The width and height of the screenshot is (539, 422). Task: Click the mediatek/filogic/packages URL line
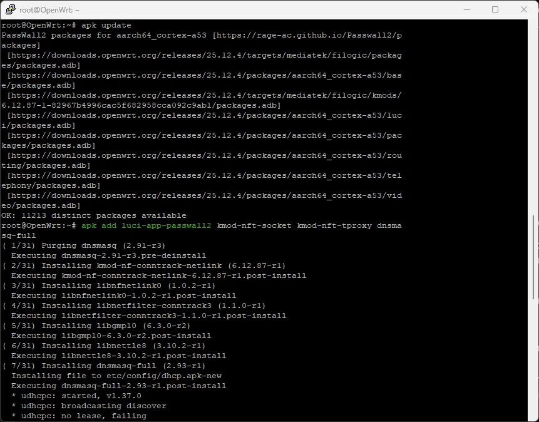point(204,55)
